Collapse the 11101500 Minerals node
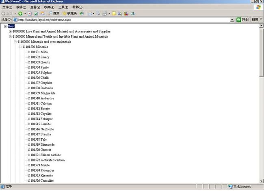This screenshot has width=264, height=191. pyautogui.click(x=20, y=47)
